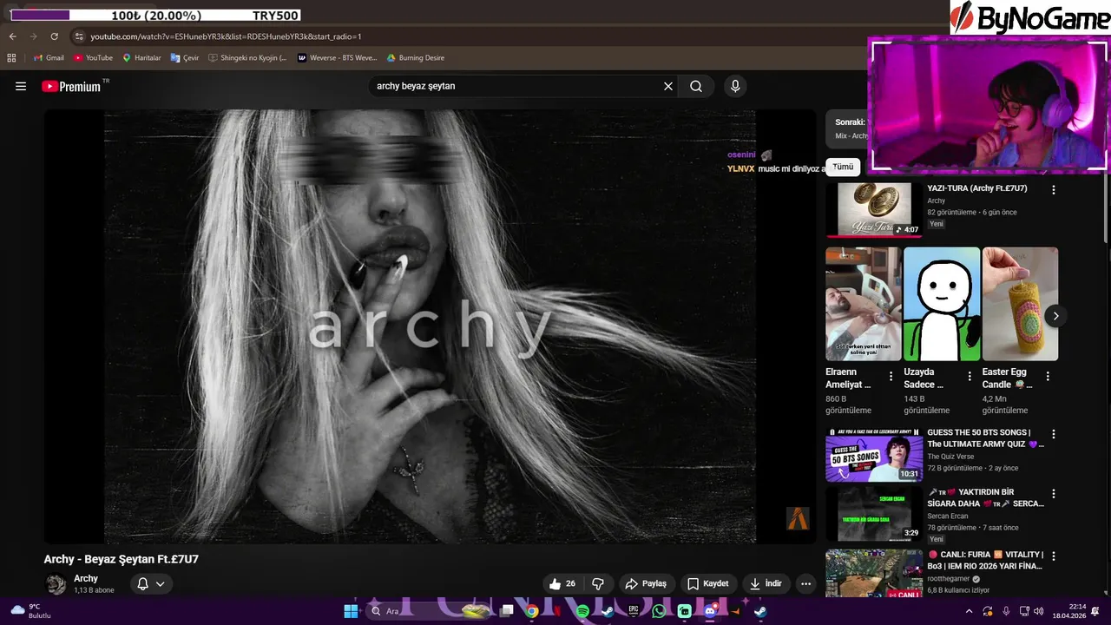Open options for Uzayda Sadece short

[x=969, y=376]
